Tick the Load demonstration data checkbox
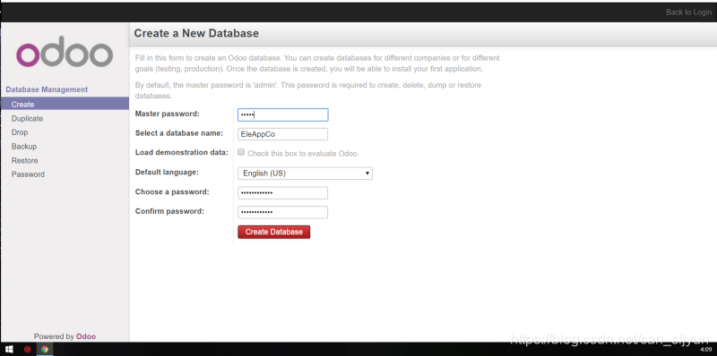The image size is (717, 356). [241, 152]
